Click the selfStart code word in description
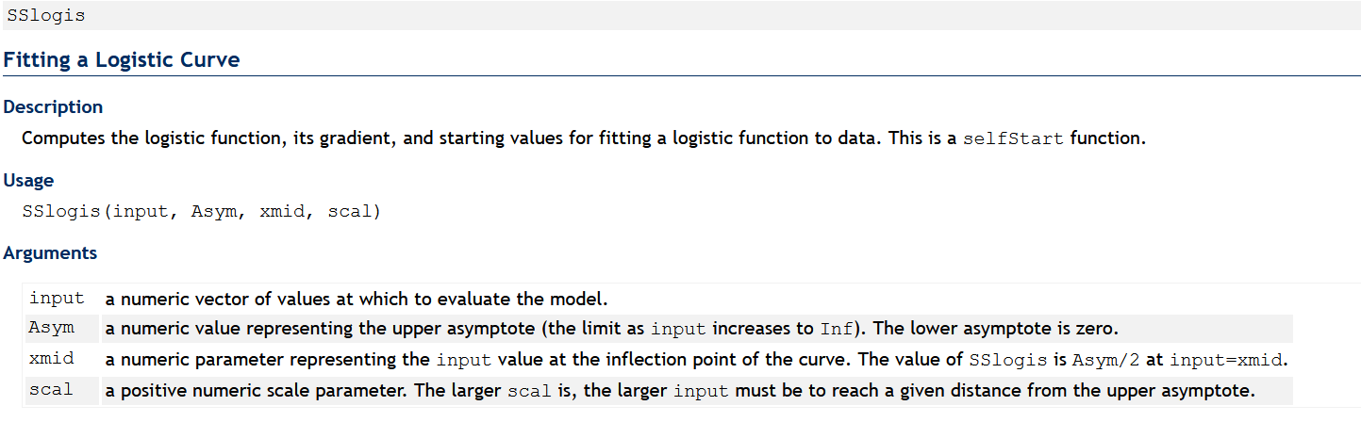Screen dimensions: 1361x422 click(x=1013, y=138)
